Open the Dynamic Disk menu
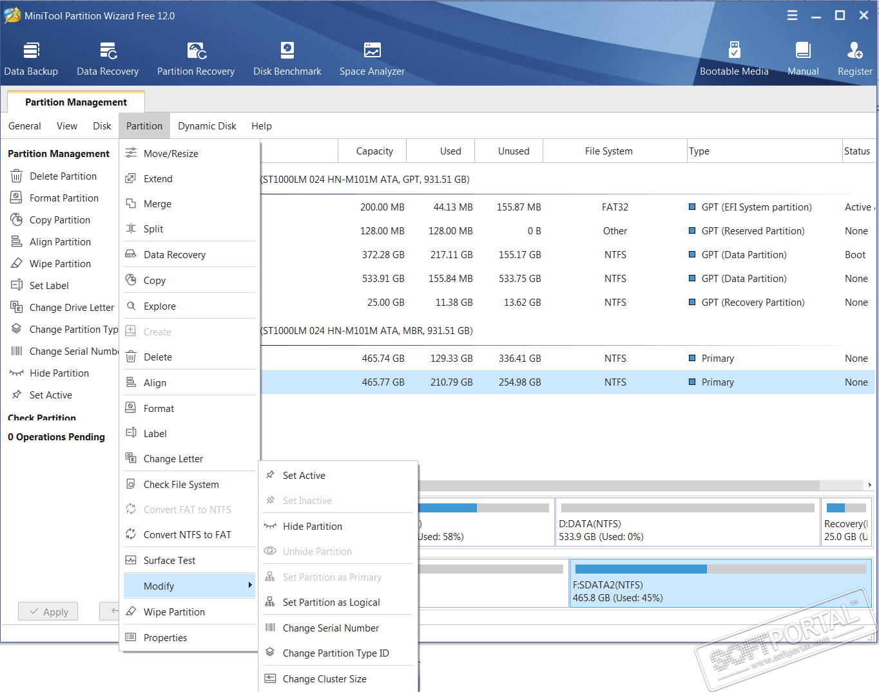Screen dimensions: 879x692 click(x=207, y=126)
